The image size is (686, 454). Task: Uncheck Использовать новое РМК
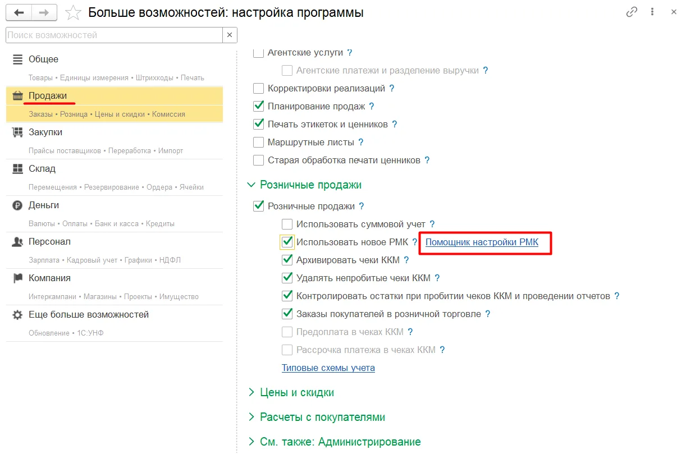tap(287, 242)
